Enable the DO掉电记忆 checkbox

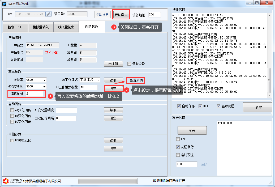pyautogui.click(x=12, y=140)
